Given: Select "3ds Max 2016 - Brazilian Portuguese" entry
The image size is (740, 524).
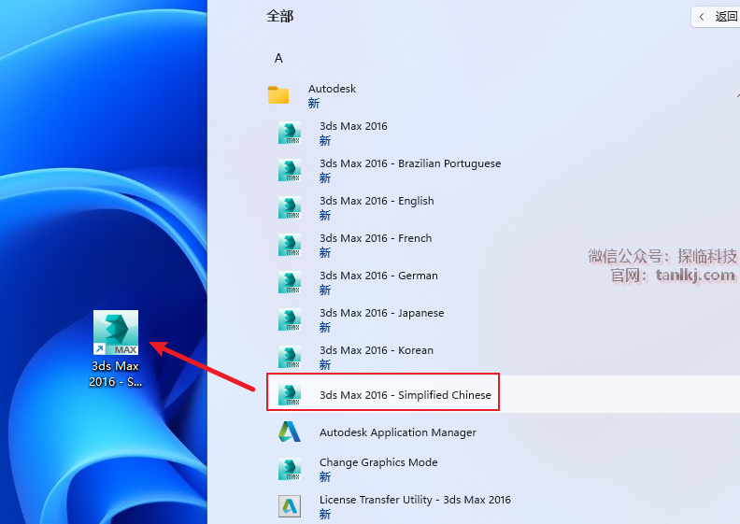Looking at the screenshot, I should pyautogui.click(x=410, y=163).
